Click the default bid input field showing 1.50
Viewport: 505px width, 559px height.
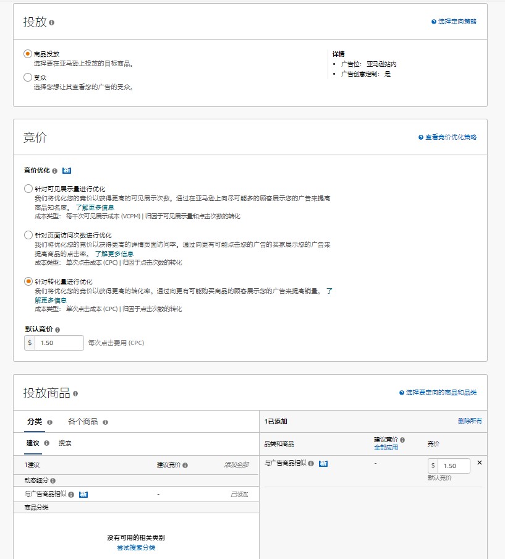59,342
